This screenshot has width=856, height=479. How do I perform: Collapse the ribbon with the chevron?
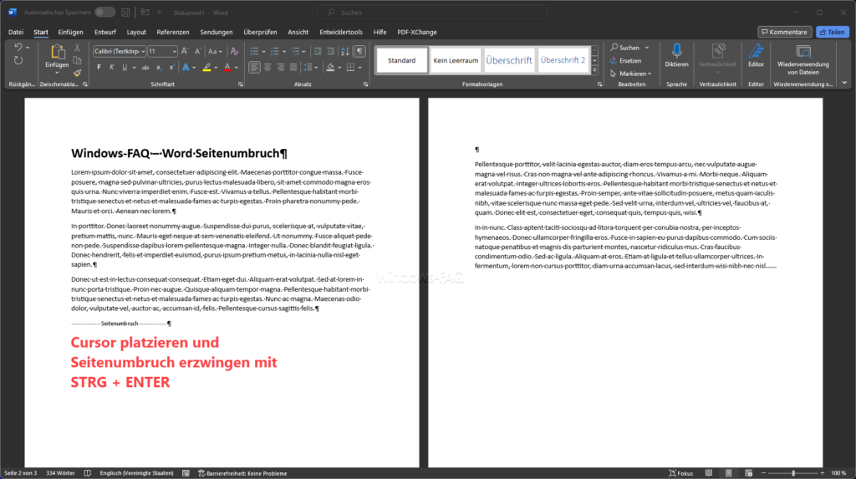click(x=844, y=83)
